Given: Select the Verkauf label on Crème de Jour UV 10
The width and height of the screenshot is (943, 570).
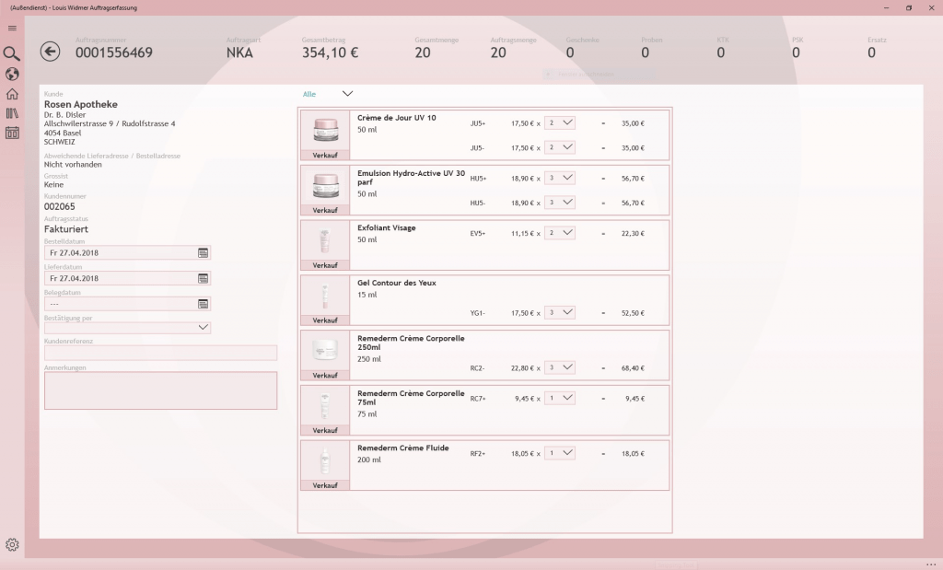Looking at the screenshot, I should click(x=324, y=155).
